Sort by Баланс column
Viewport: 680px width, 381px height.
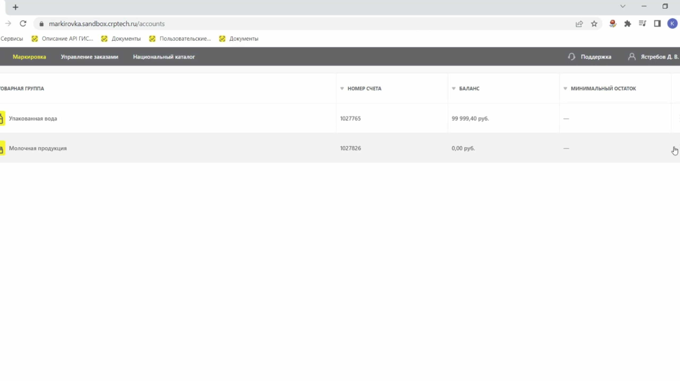tap(466, 89)
